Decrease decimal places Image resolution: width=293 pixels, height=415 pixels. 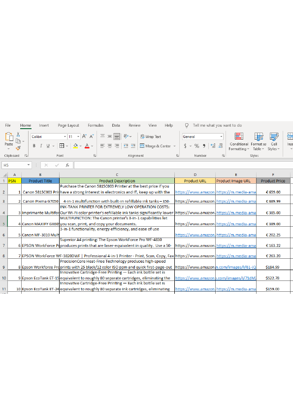click(221, 146)
